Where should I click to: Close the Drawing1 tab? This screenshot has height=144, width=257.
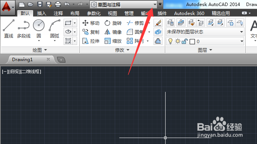[x=48, y=59]
